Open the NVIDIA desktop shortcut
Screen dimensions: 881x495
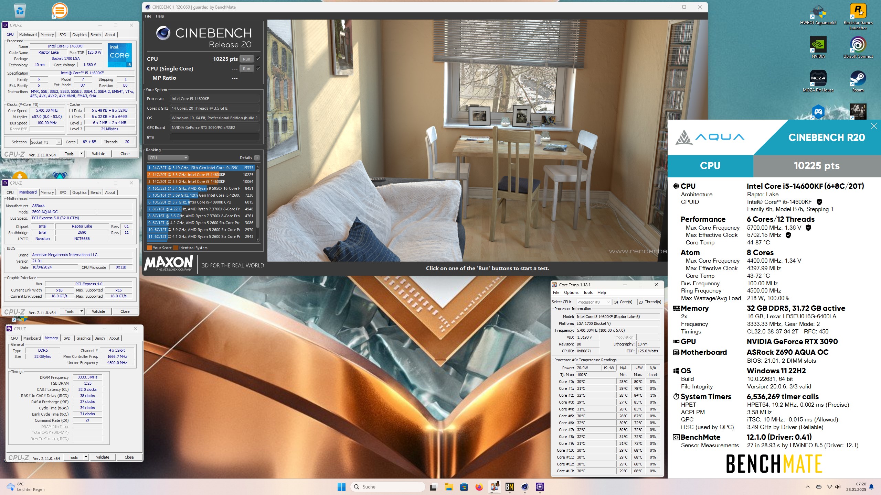click(818, 47)
